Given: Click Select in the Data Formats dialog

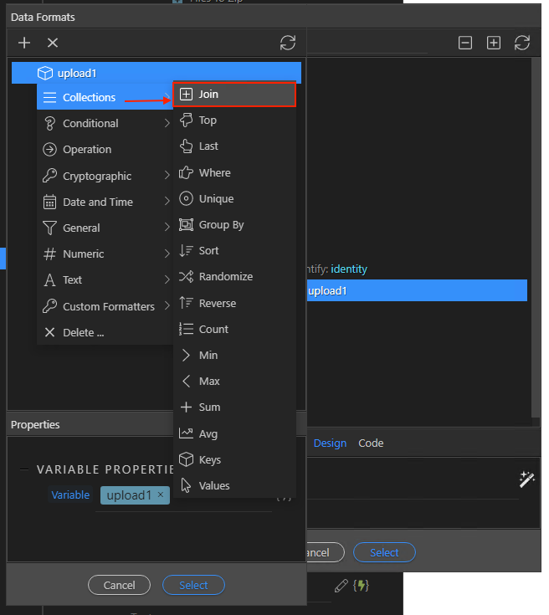Looking at the screenshot, I should tap(193, 585).
